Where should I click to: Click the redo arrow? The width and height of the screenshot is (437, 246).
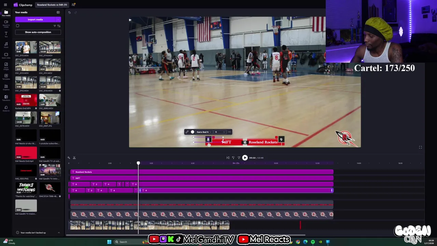tap(76, 13)
